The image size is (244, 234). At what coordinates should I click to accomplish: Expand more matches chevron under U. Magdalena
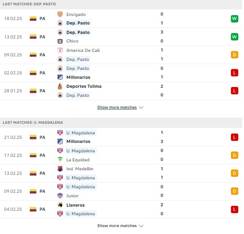pyautogui.click(x=141, y=226)
